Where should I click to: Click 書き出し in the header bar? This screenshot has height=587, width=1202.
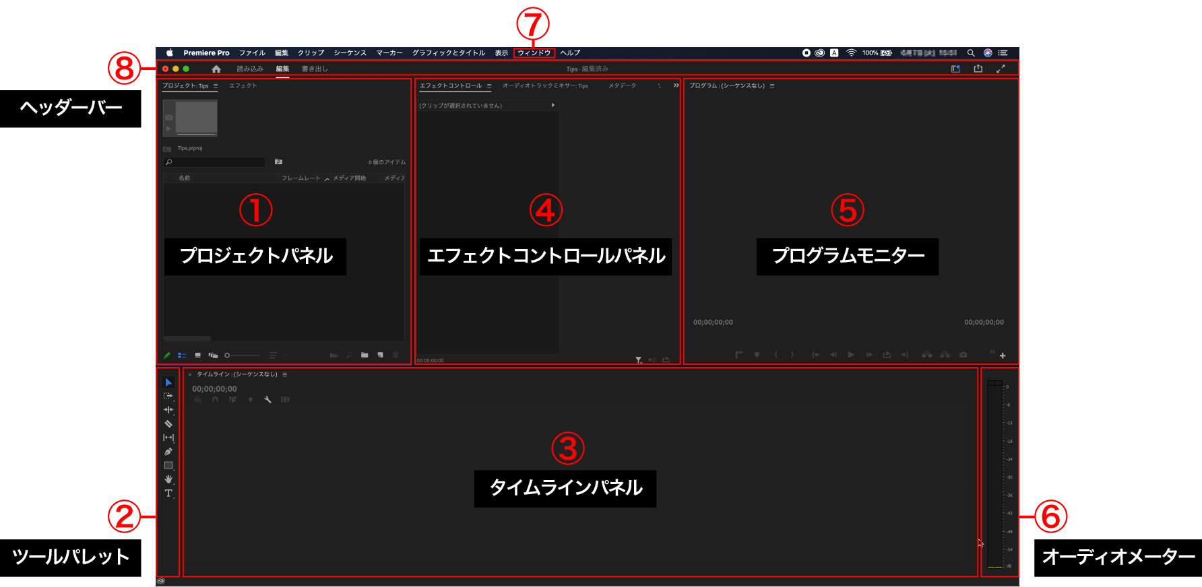pos(315,69)
